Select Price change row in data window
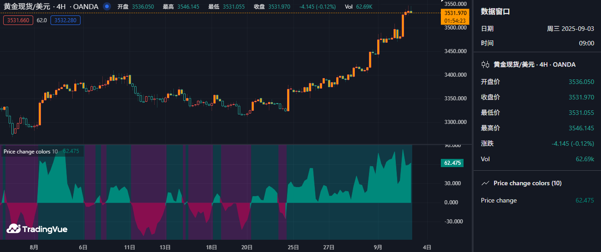This screenshot has width=601, height=252. tap(537, 200)
